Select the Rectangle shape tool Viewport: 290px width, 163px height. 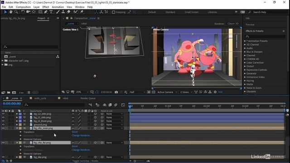(40, 12)
